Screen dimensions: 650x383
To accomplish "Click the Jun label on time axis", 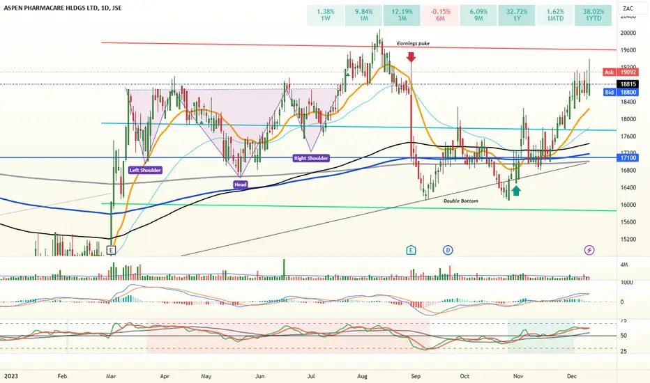I will [x=260, y=376].
